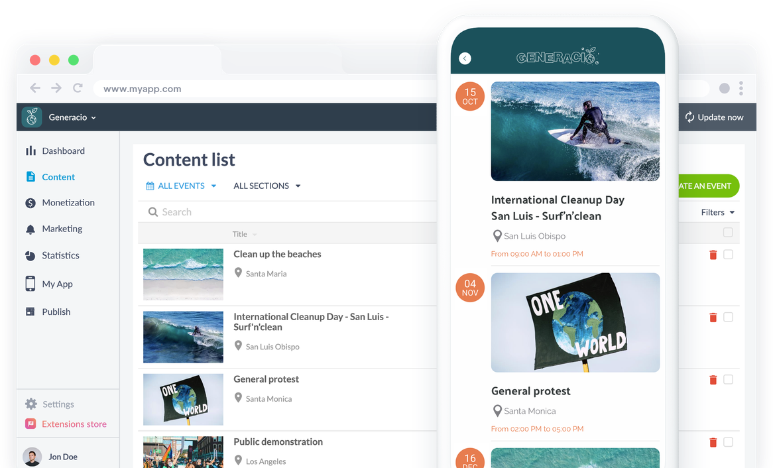
Task: Expand the Filters dropdown
Action: click(718, 213)
